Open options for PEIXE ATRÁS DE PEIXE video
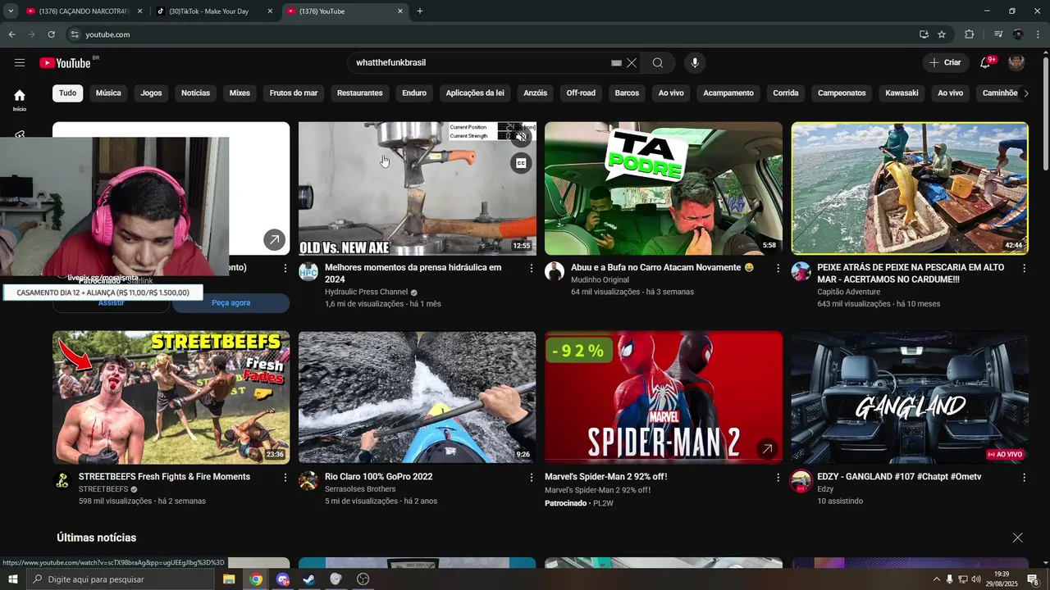Image resolution: width=1050 pixels, height=590 pixels. point(1024,269)
